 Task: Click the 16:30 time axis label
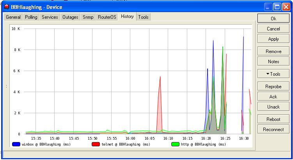[x=244, y=139]
